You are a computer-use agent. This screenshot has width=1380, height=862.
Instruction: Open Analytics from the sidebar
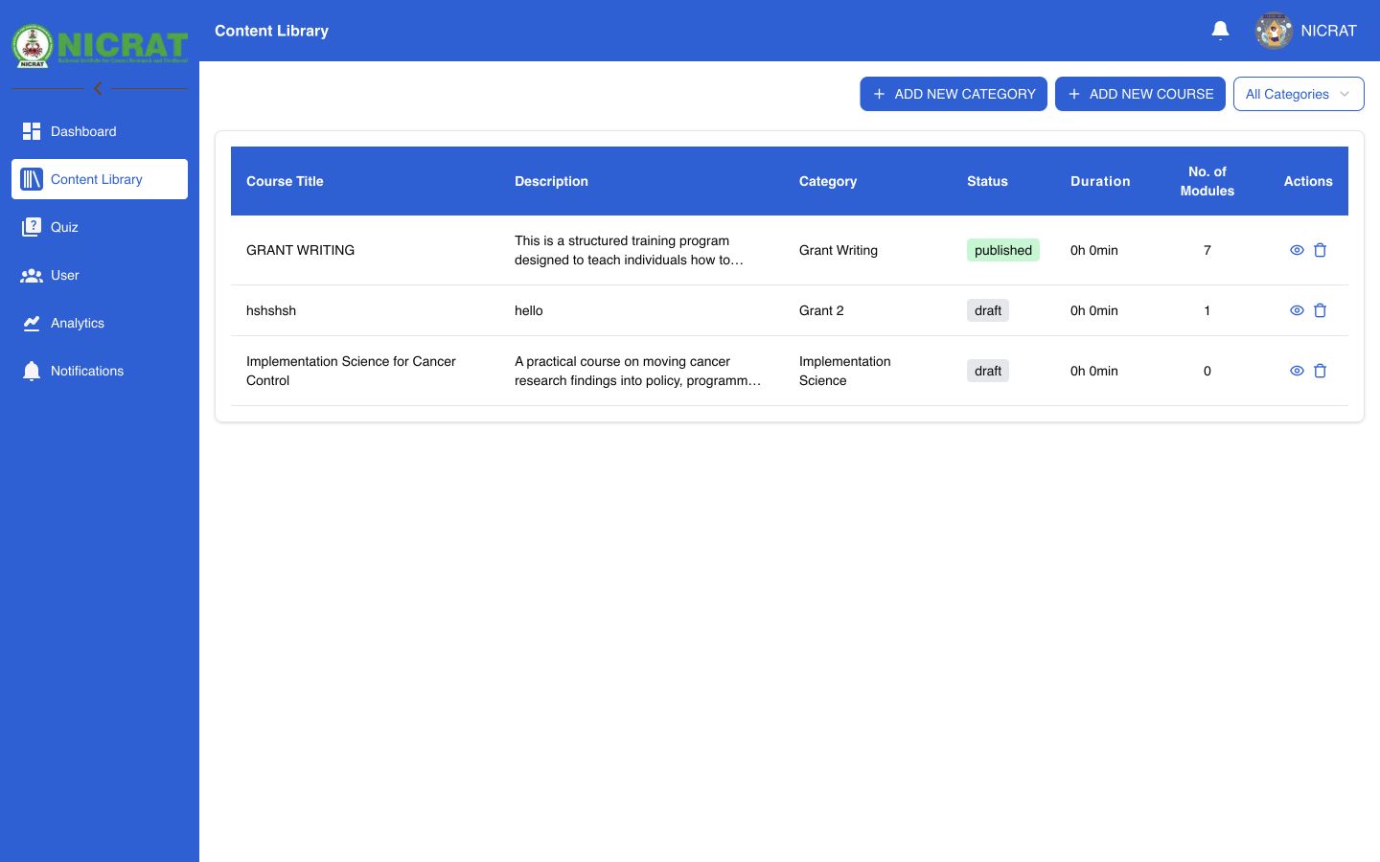100,323
